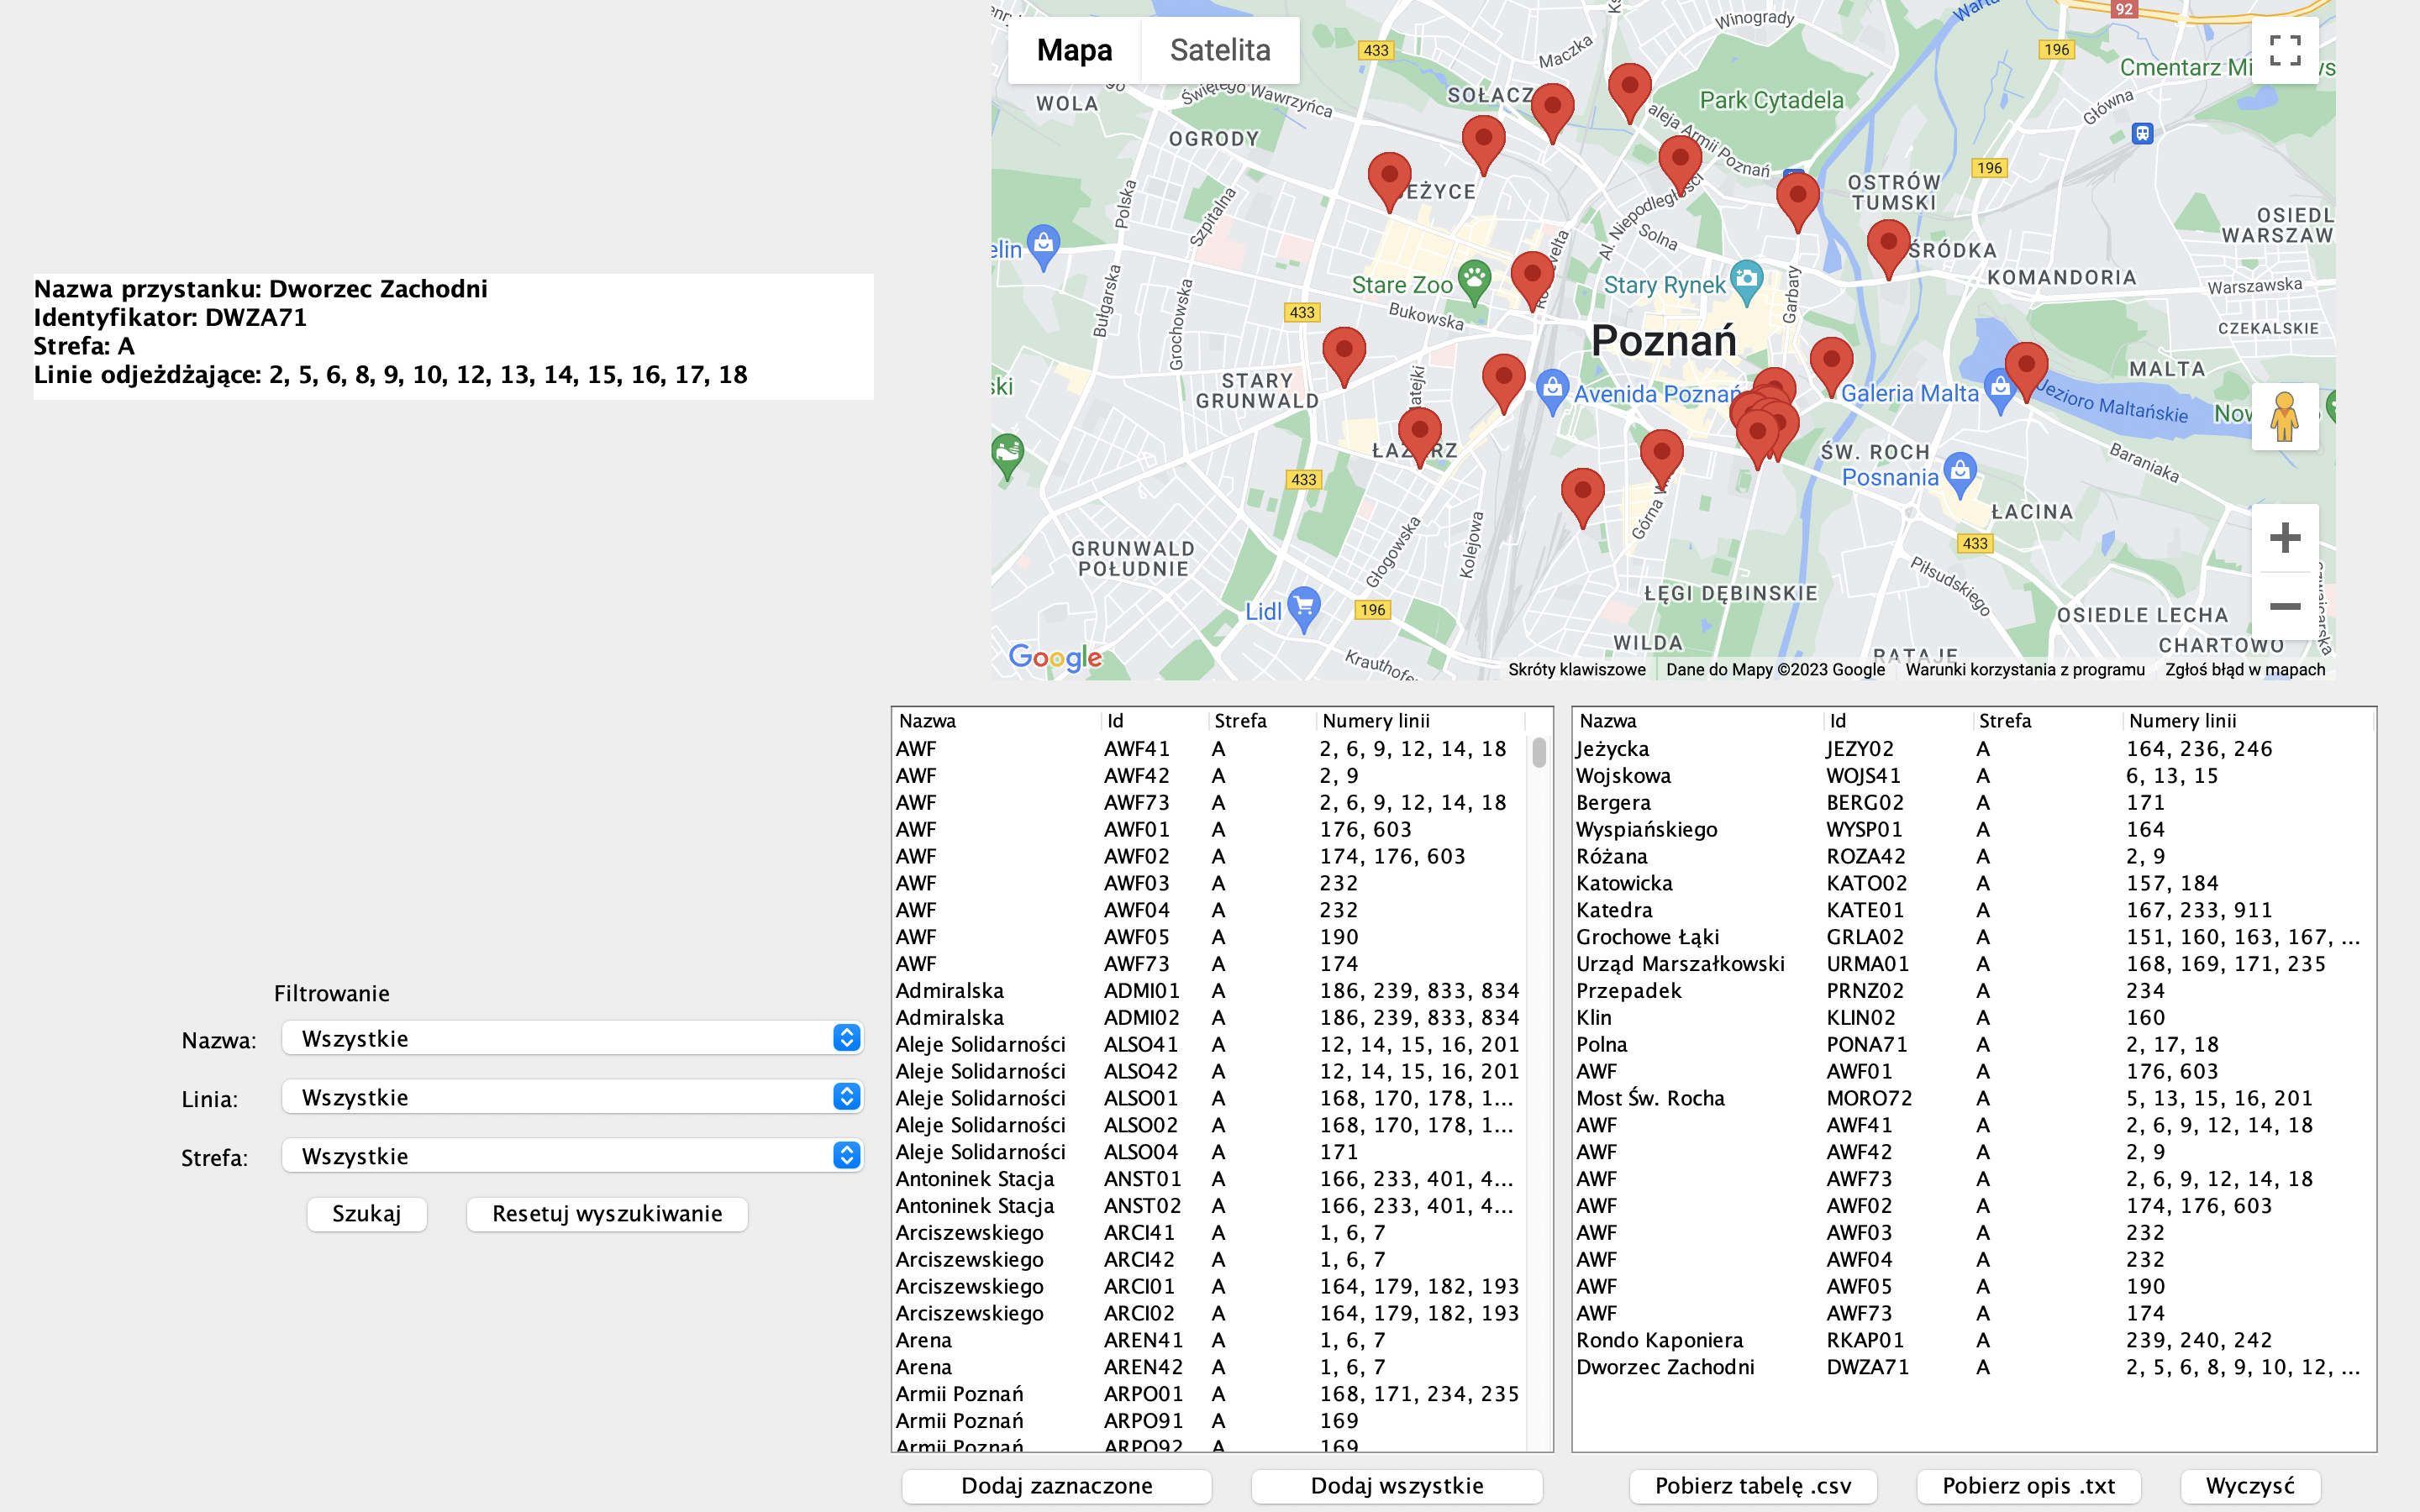This screenshot has height=1512, width=2420.
Task: Click the Stary Rynek camera icon
Action: 1747,279
